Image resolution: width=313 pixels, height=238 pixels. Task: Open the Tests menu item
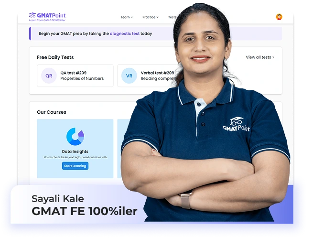(x=172, y=17)
